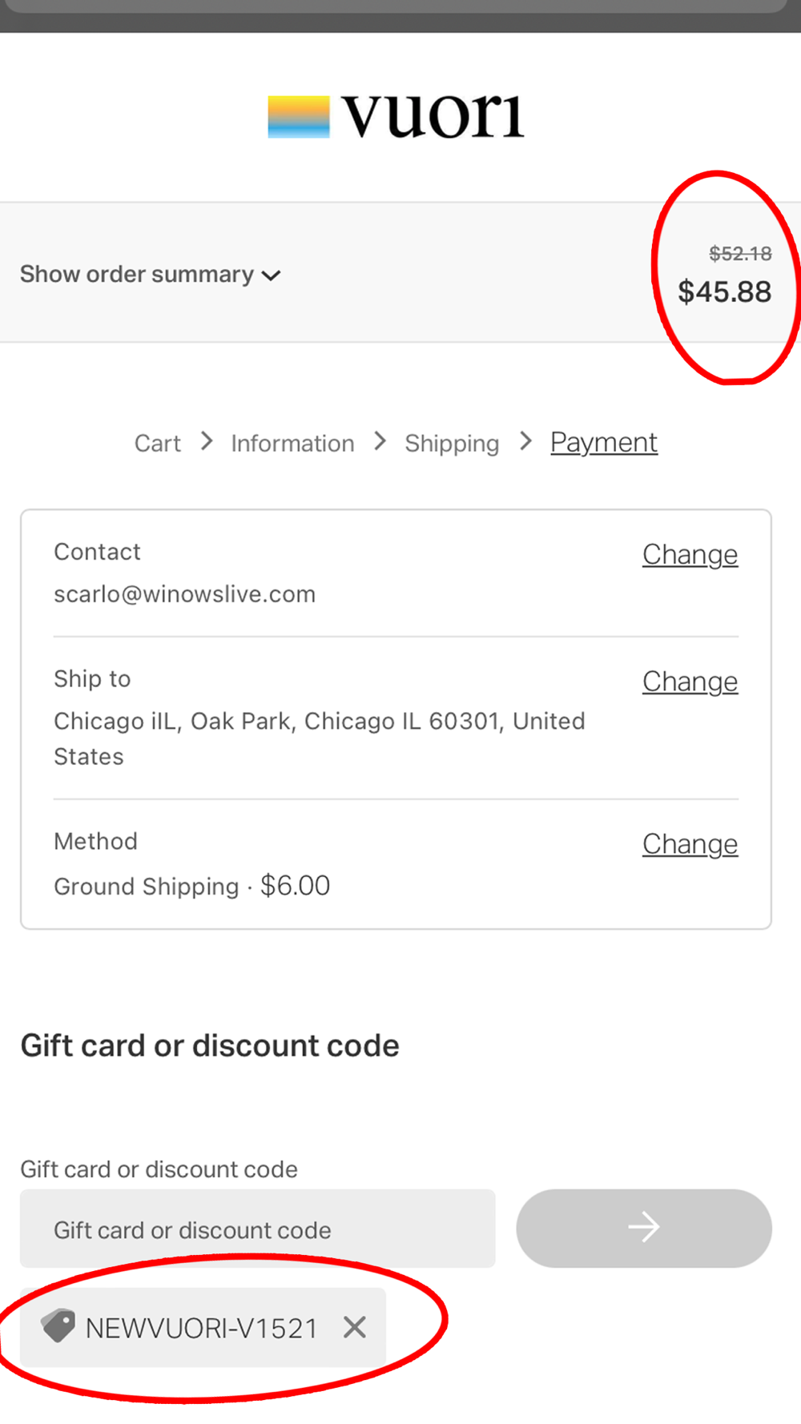Viewport: 801px width, 1424px height.
Task: Click the chevron between Shipping and Payment
Action: tap(525, 441)
